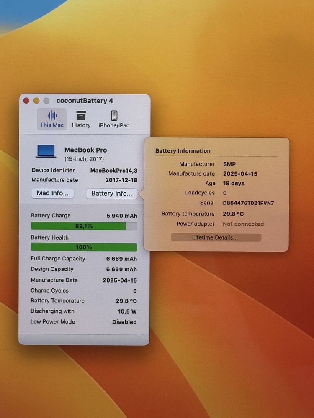Click the Design Capacity 6 669 mAh value
Viewport: 314px width, 418px height.
(121, 270)
